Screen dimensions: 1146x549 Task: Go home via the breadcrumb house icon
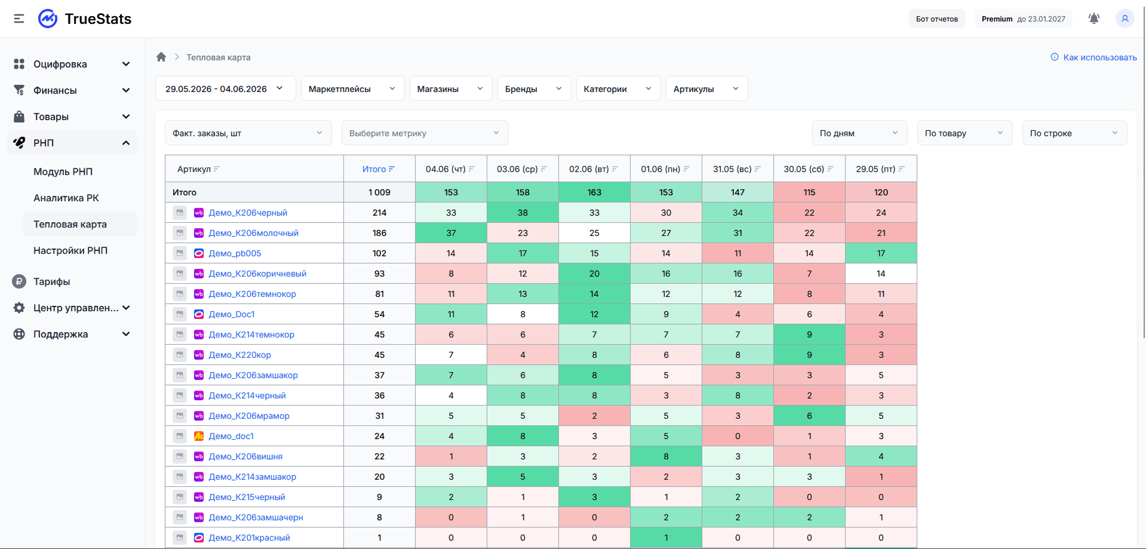coord(161,57)
